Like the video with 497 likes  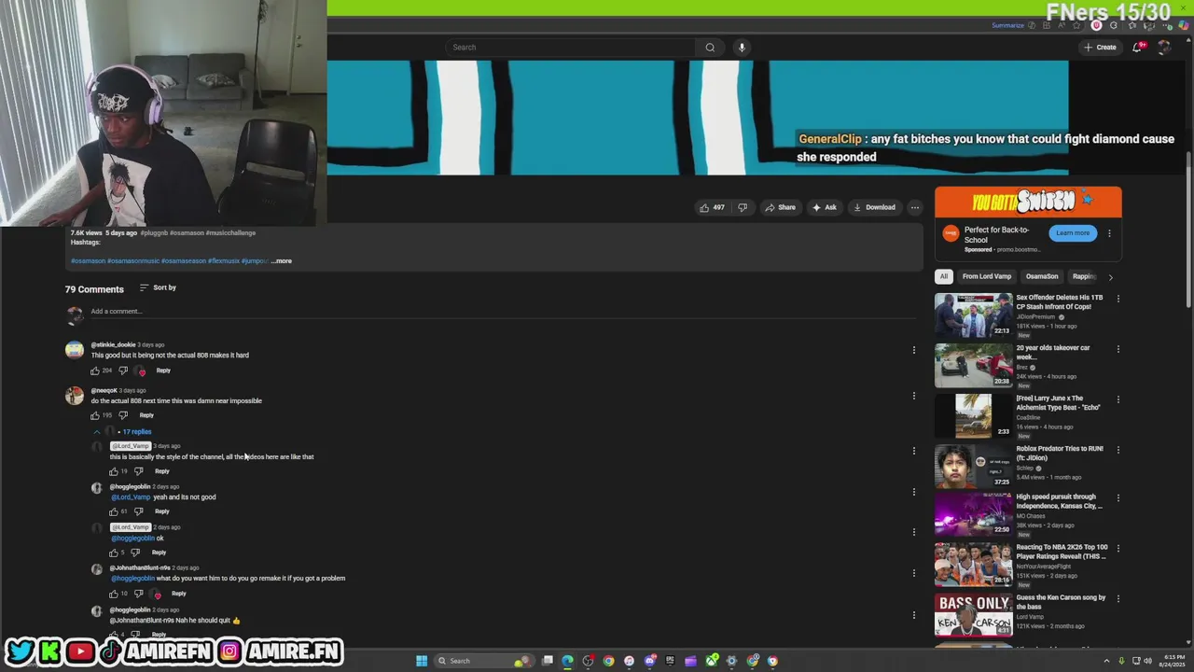click(x=712, y=207)
